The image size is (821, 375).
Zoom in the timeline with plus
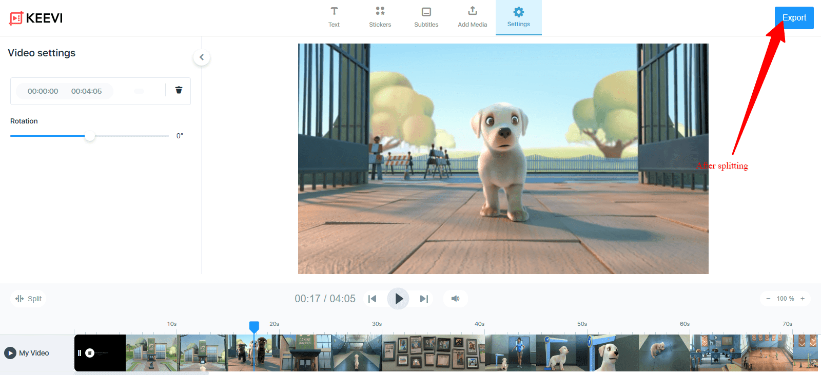(803, 299)
